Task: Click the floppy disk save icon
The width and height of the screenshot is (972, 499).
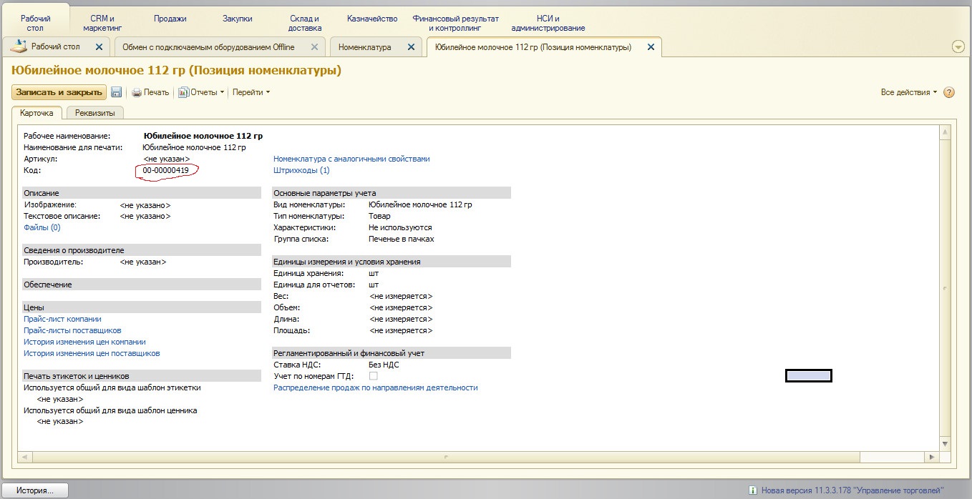Action: pyautogui.click(x=117, y=92)
